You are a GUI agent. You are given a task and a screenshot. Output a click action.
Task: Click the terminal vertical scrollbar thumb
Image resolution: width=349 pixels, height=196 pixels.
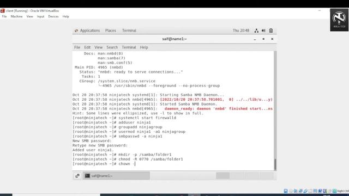pos(275,164)
